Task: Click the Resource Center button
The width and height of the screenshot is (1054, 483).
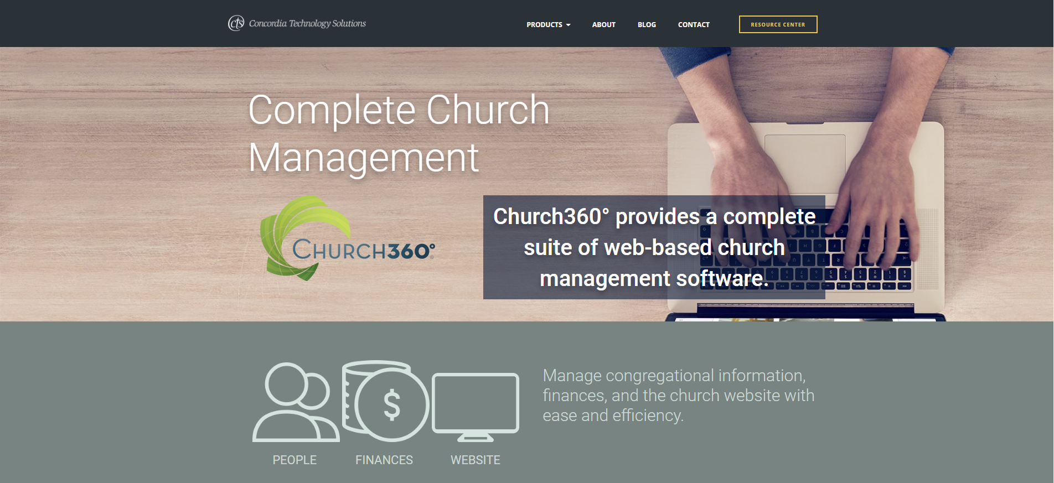Action: [778, 24]
